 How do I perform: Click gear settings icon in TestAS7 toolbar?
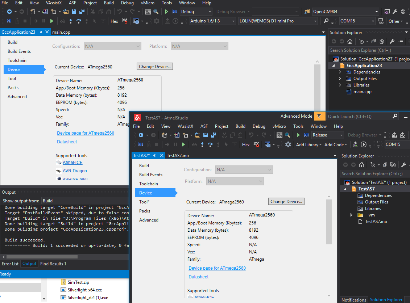[288, 144]
